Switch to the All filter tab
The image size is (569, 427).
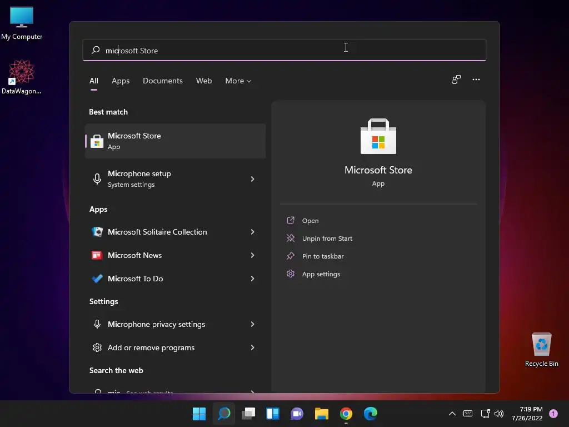[93, 81]
